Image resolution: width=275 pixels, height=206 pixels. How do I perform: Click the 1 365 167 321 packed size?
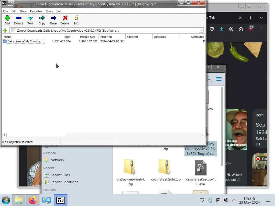coord(88,41)
